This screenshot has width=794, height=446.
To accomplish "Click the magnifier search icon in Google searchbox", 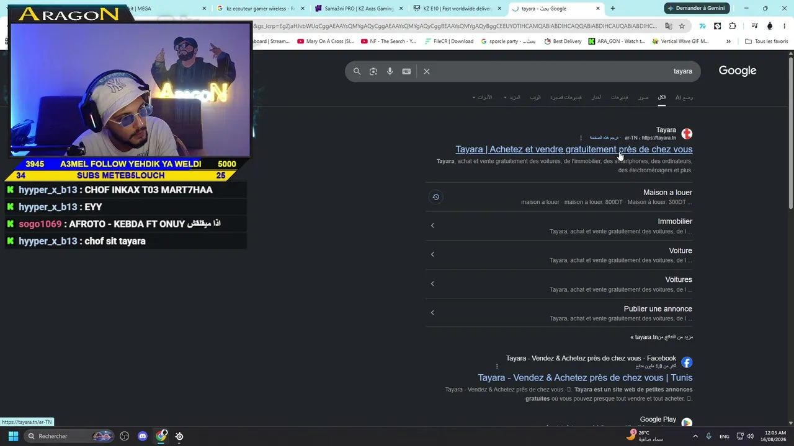I will pos(357,71).
